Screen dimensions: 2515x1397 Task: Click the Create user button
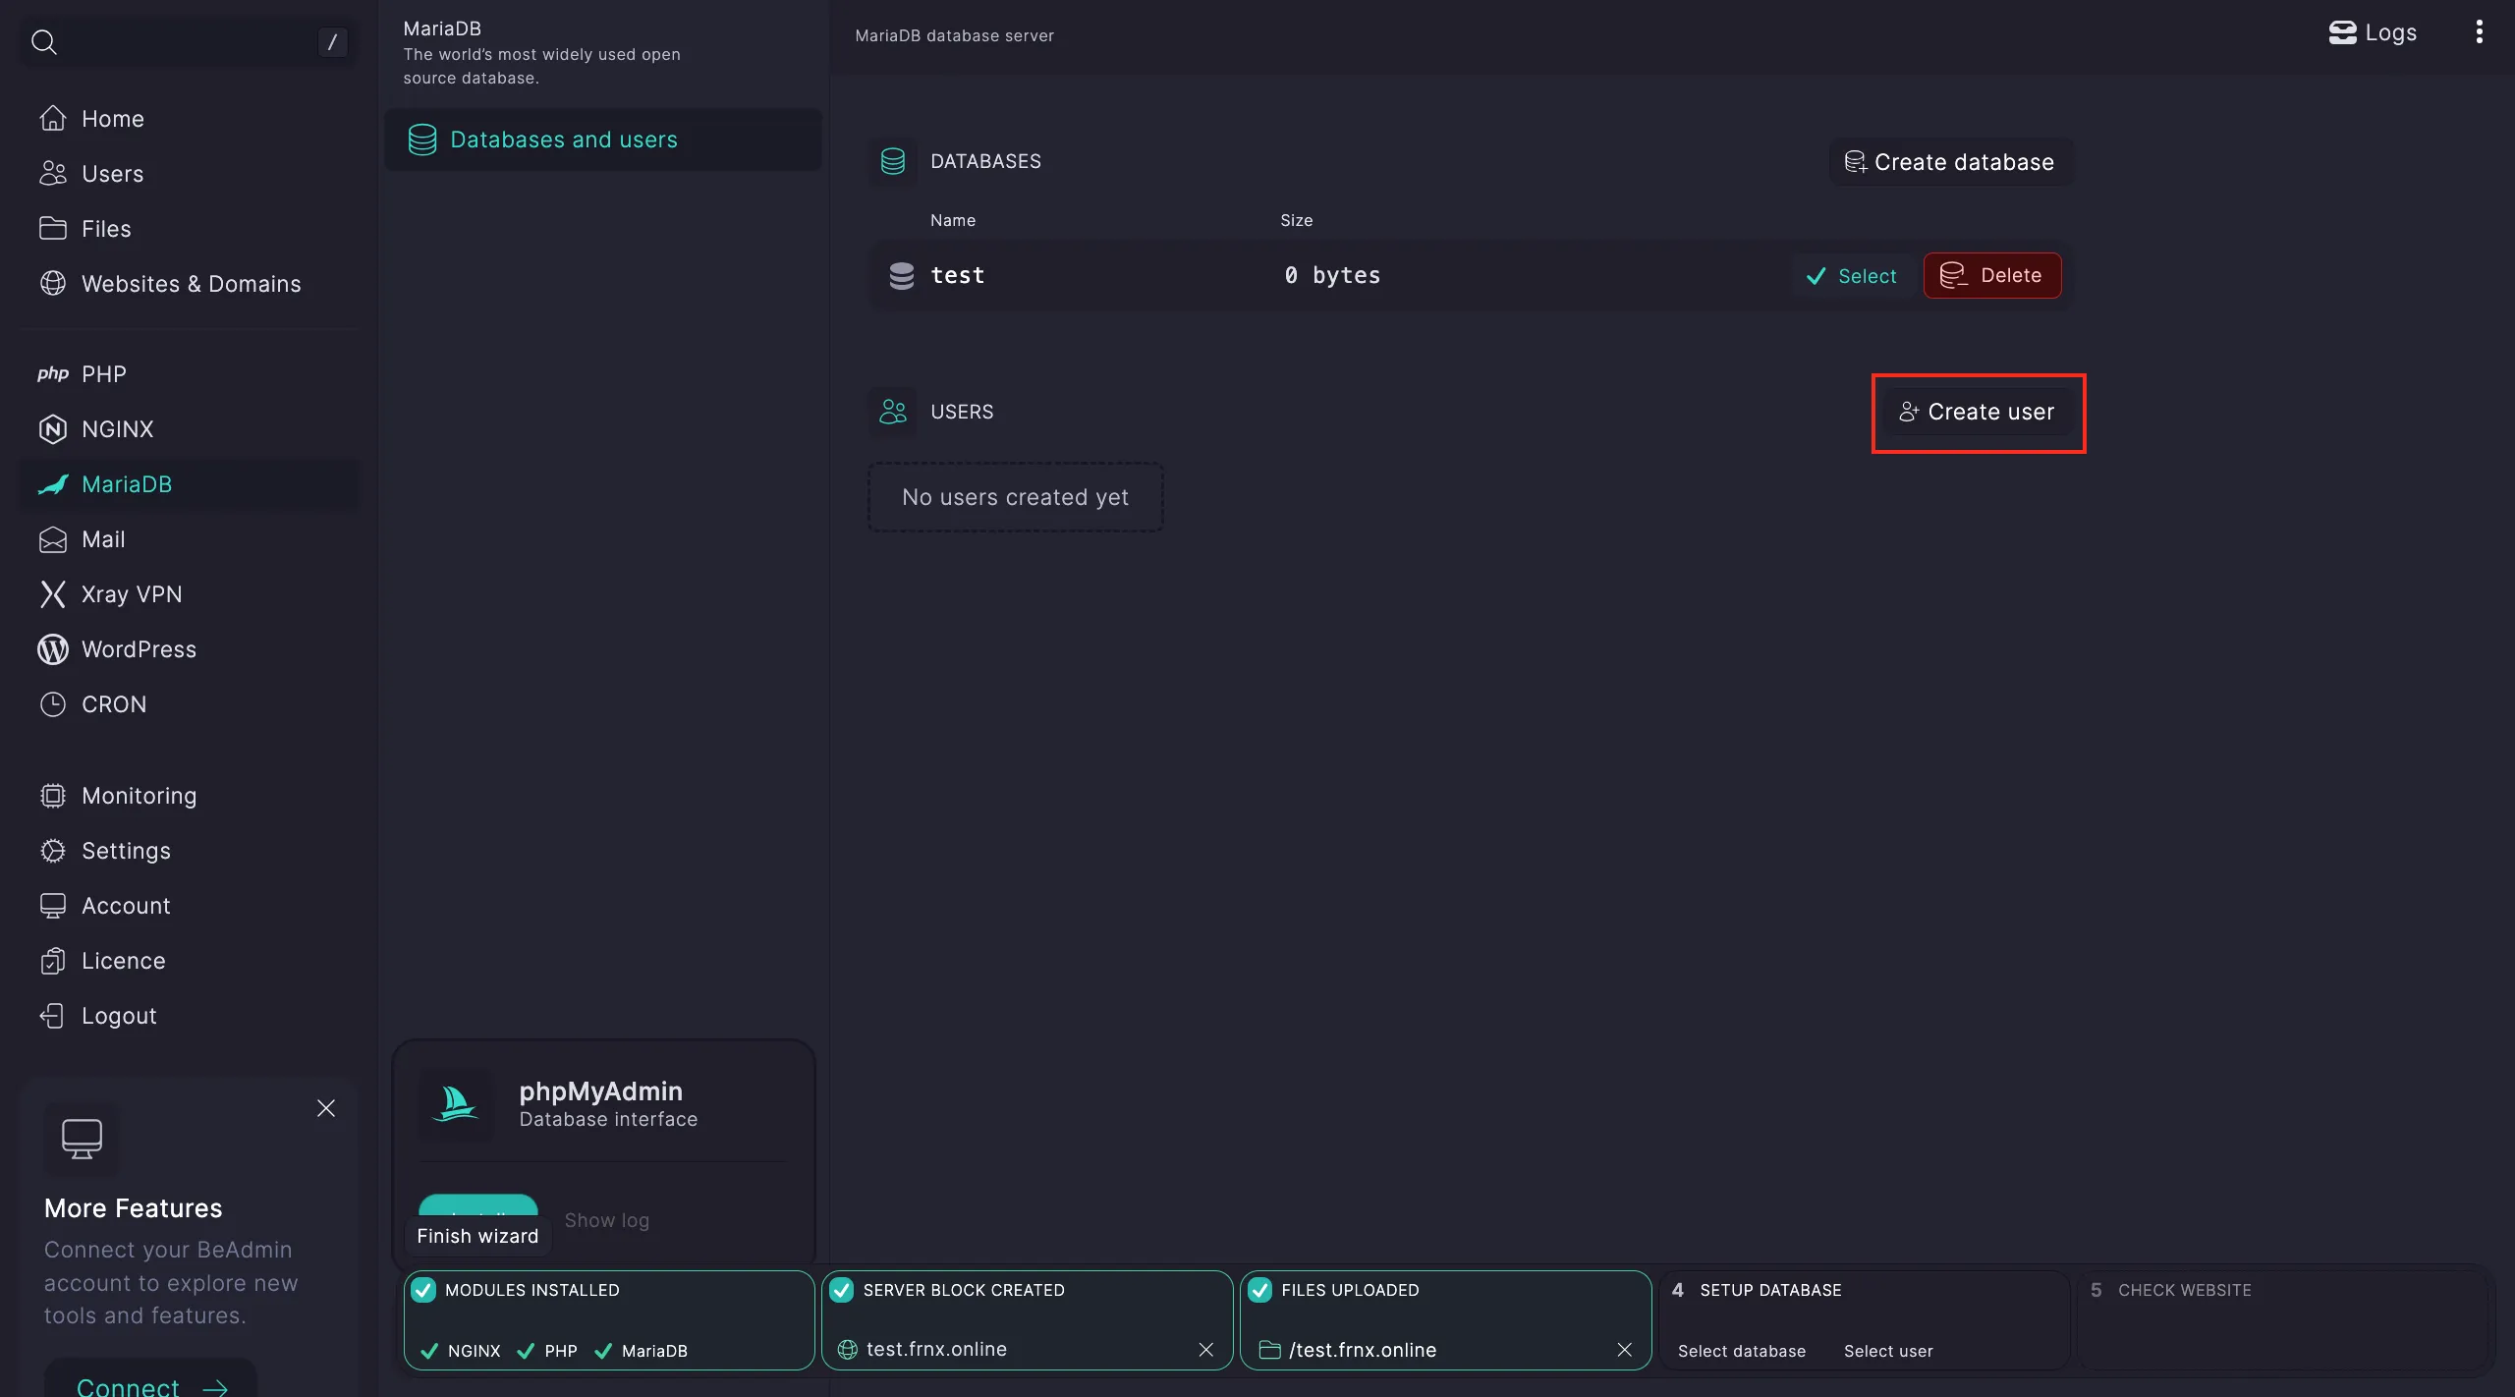pyautogui.click(x=1978, y=413)
